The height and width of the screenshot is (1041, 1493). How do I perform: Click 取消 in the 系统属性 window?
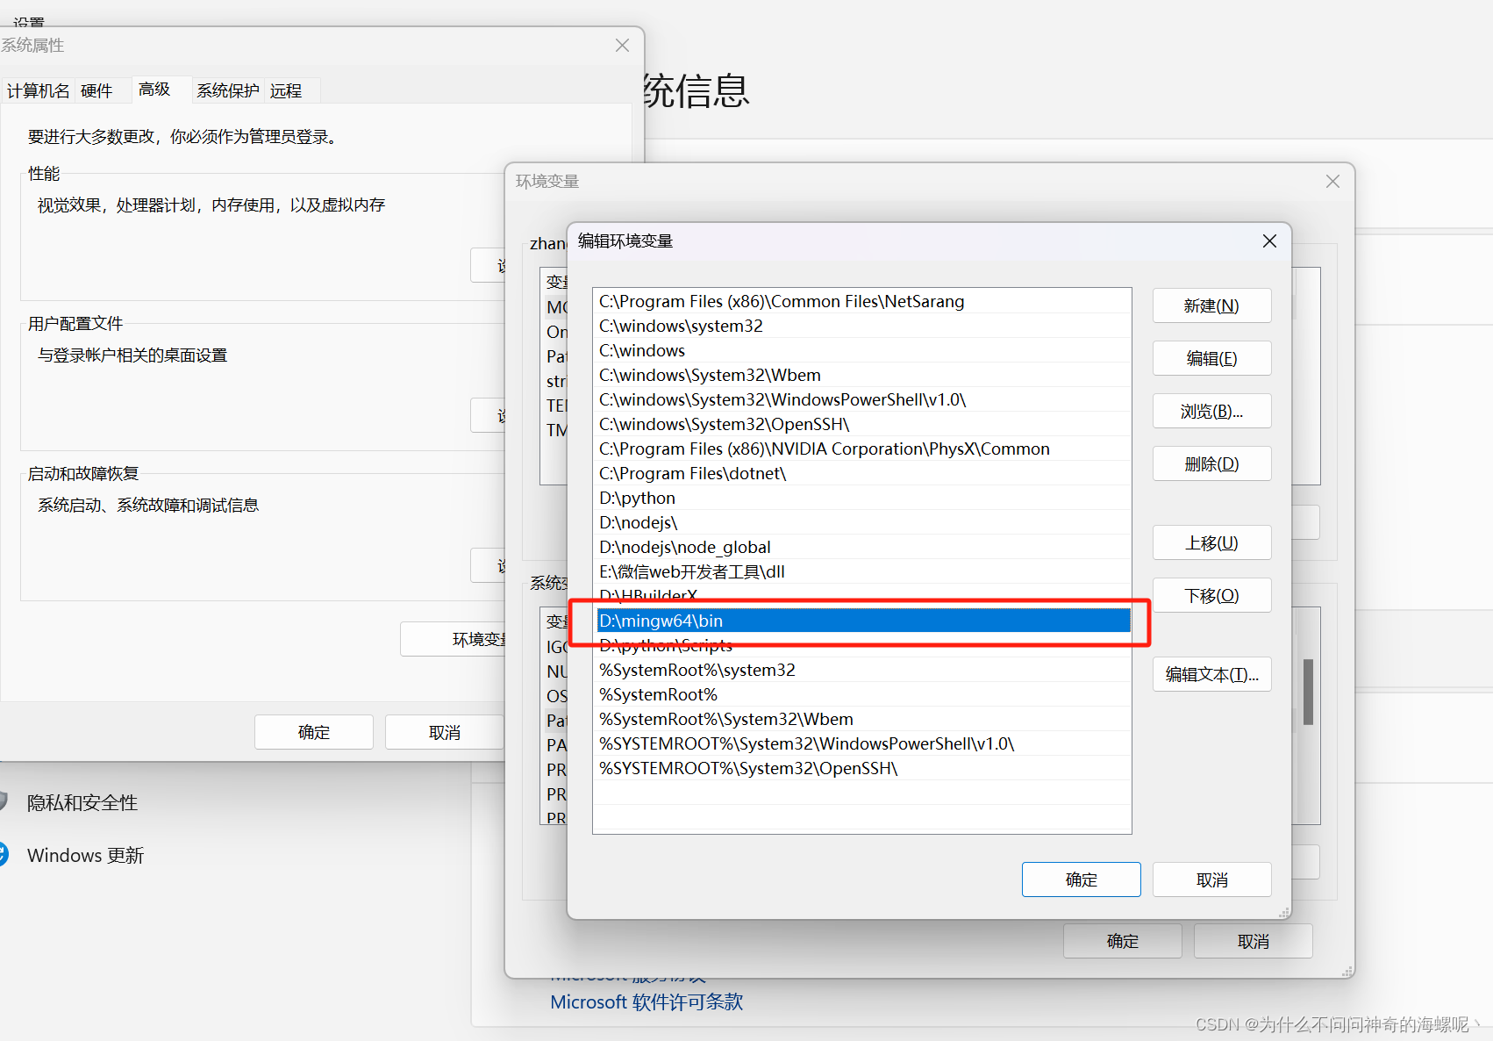[444, 732]
